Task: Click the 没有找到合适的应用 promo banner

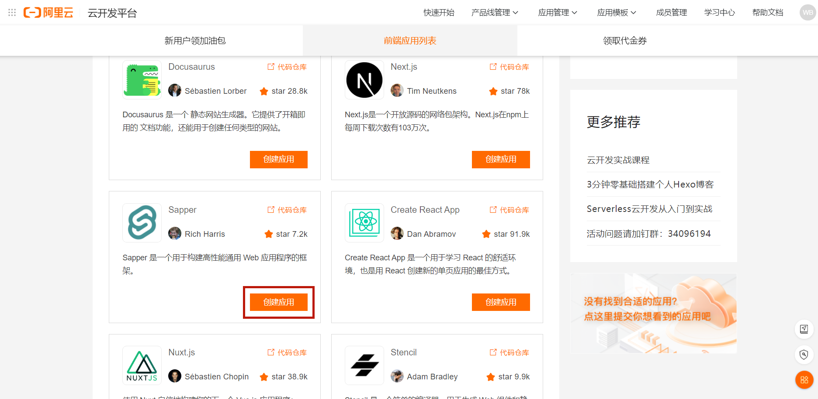Action: (653, 313)
